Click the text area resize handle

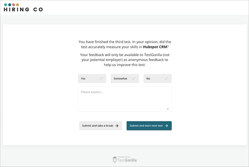point(168,109)
